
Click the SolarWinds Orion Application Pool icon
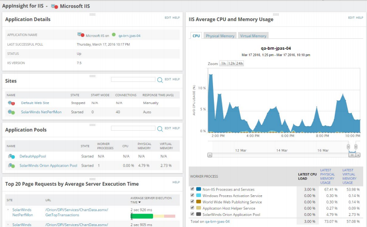(11, 165)
